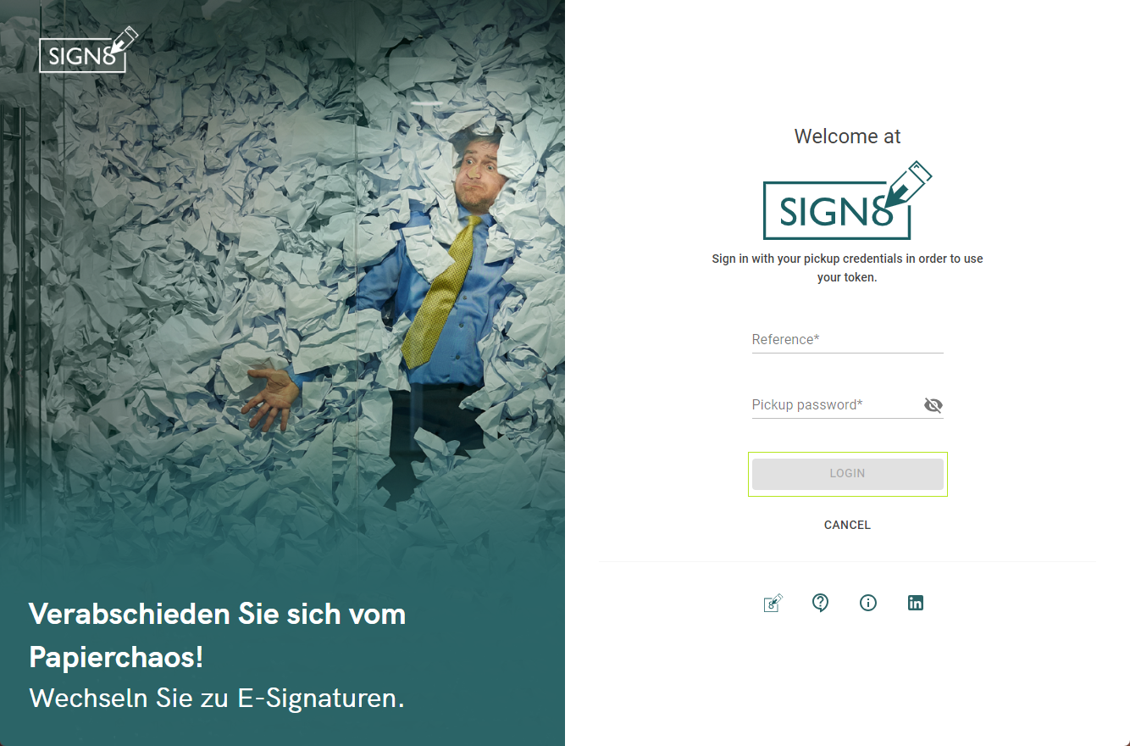Focus the Reference input field

[x=847, y=339]
